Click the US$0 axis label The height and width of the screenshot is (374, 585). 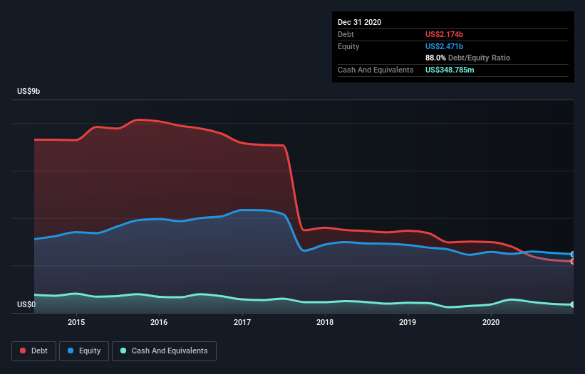(26, 304)
